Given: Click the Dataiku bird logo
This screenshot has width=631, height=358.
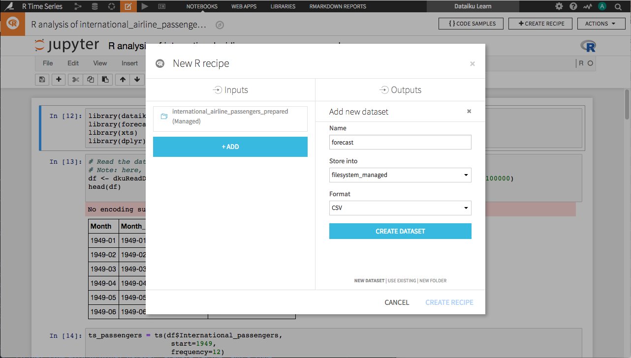Looking at the screenshot, I should pyautogui.click(x=8, y=6).
